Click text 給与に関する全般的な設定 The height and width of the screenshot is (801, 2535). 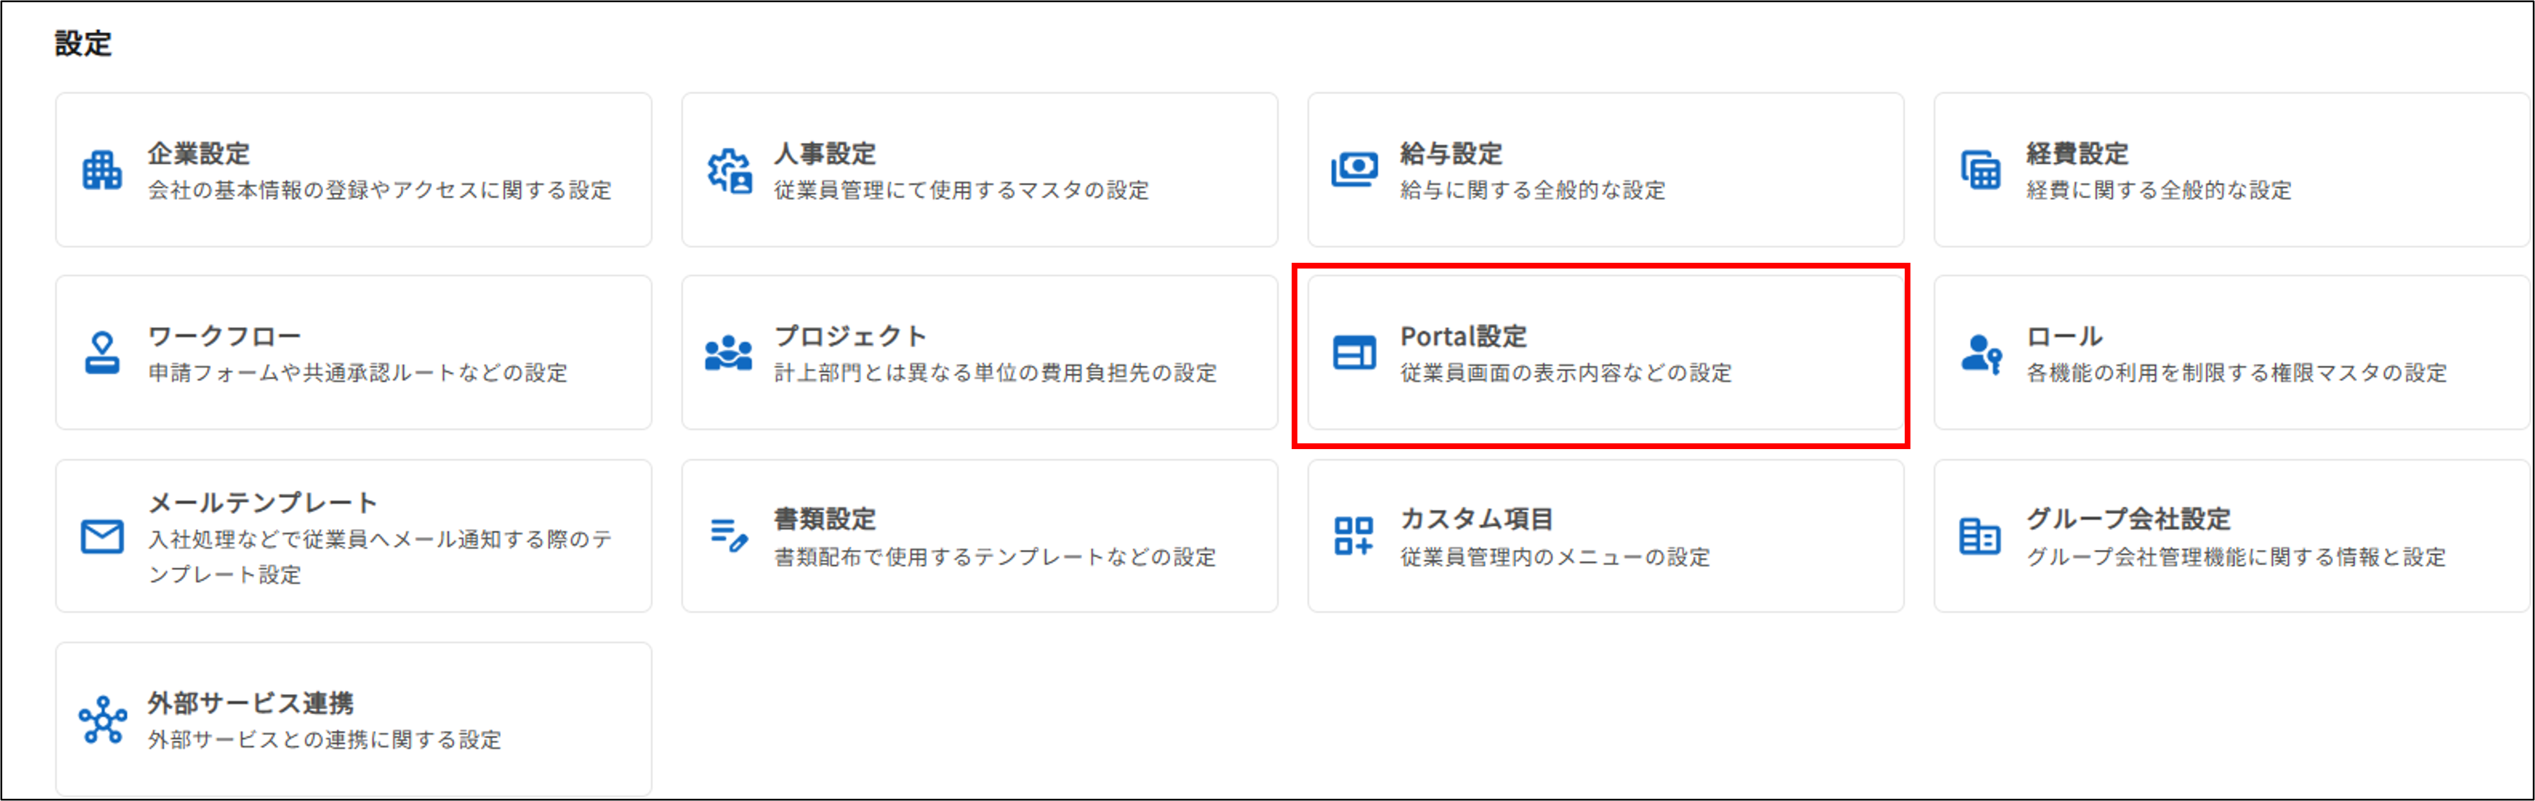(1533, 191)
